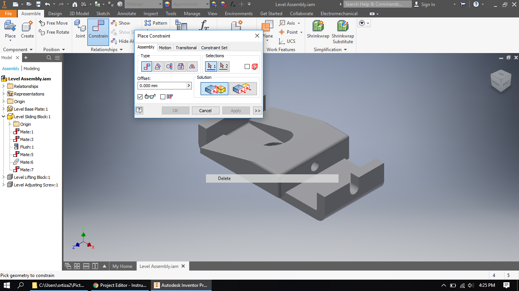The image size is (519, 291).
Task: Select the Symmetry constraint type
Action: click(192, 66)
